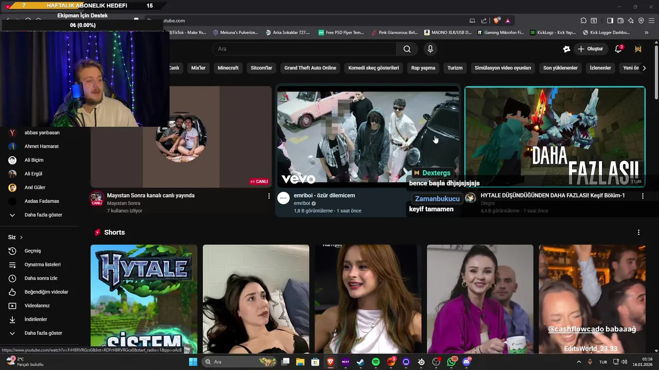Open the Brave Rewards triangle icon
Image resolution: width=659 pixels, height=370 pixels.
[508, 21]
